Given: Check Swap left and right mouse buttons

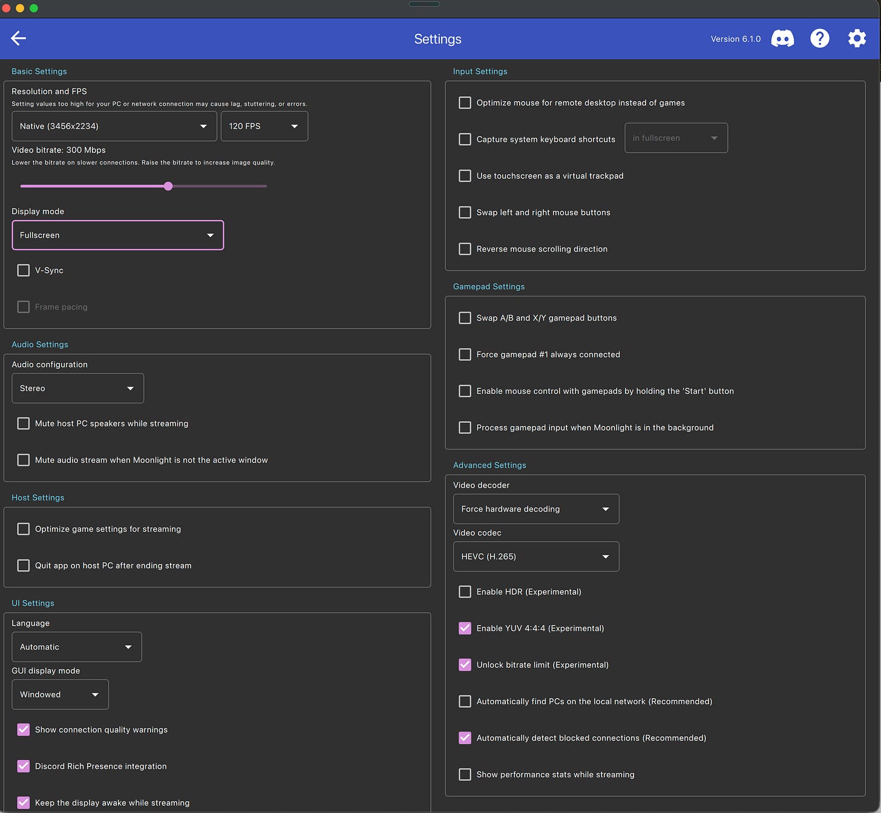Looking at the screenshot, I should (x=465, y=212).
